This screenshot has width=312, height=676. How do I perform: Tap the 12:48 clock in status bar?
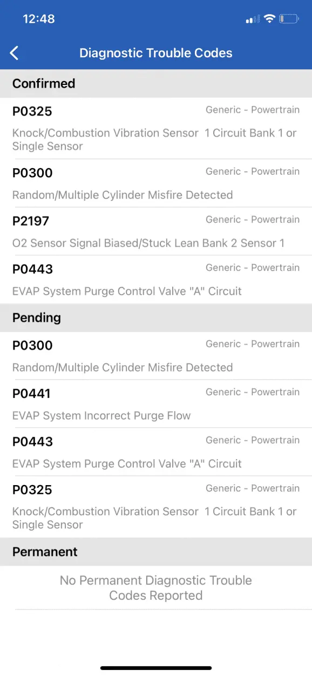click(x=39, y=19)
